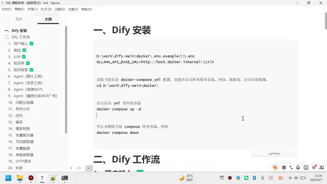Click the 一、Dify 安装 heading in document

122,30
